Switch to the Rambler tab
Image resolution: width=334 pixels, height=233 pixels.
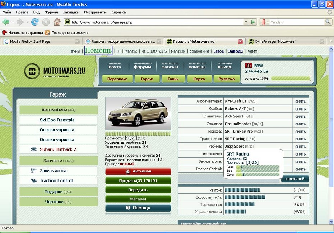(123, 41)
